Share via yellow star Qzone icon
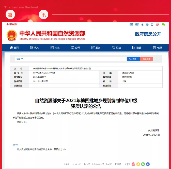The image size is (171, 169). pos(138,164)
